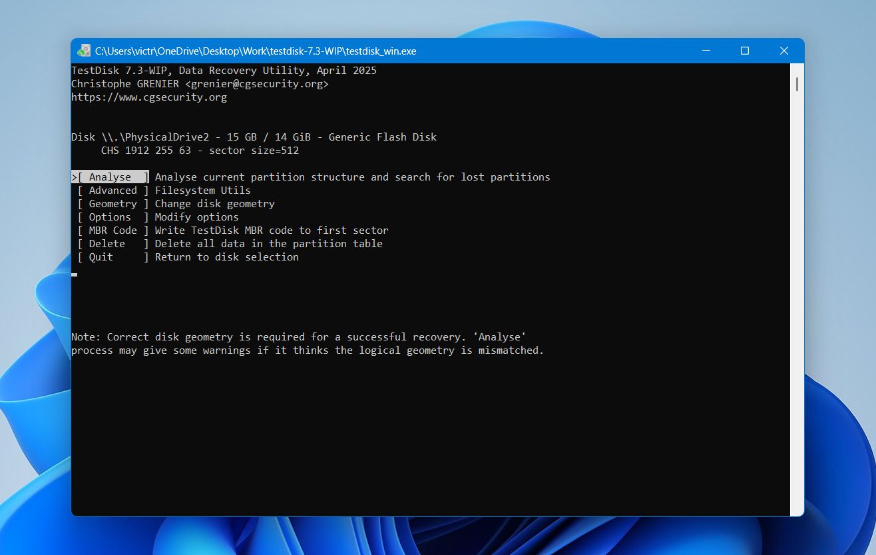
Task: Select the Analyse menu entry
Action: click(110, 177)
